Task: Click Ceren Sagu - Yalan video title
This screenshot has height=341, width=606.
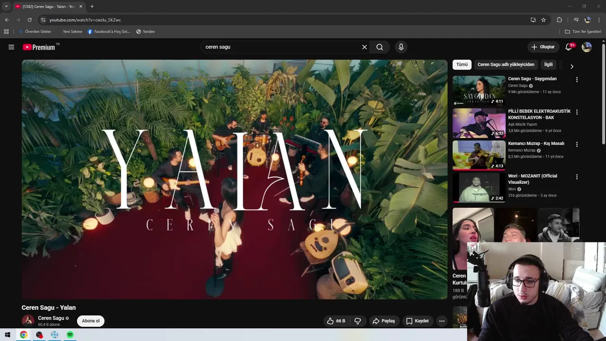Action: [49, 308]
